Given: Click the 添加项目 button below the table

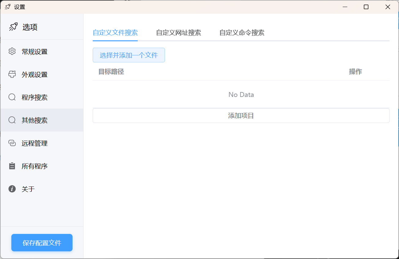Looking at the screenshot, I should click(241, 116).
